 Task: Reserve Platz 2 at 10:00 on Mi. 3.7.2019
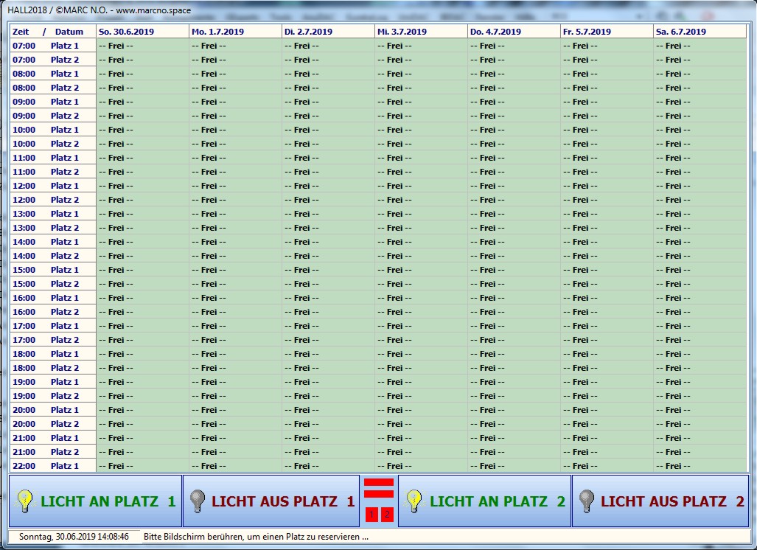tap(421, 144)
